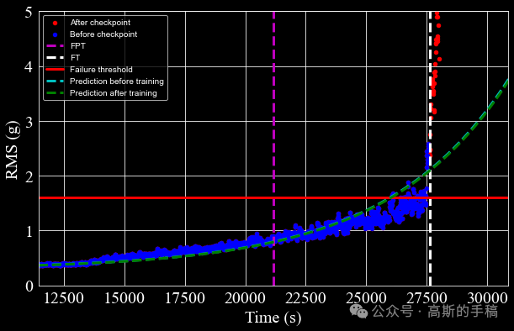The width and height of the screenshot is (514, 331).
Task: Click the solid red legend line sample
Action: 55,70
